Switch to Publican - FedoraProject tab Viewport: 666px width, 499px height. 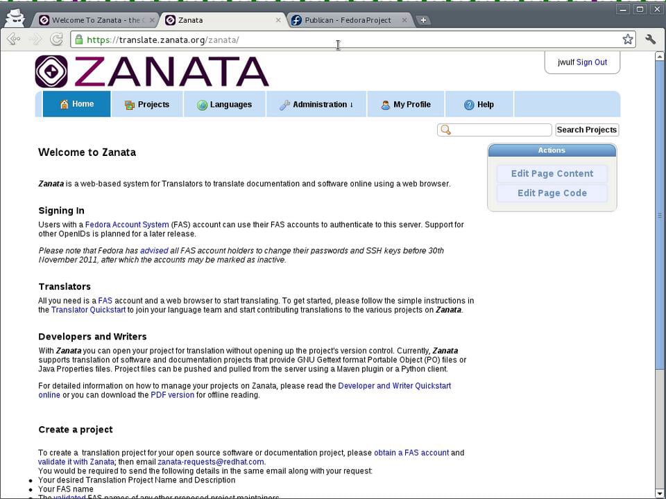tap(348, 20)
